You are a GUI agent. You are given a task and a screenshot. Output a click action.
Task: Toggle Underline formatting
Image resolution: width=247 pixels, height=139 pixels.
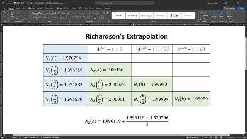click(40, 17)
